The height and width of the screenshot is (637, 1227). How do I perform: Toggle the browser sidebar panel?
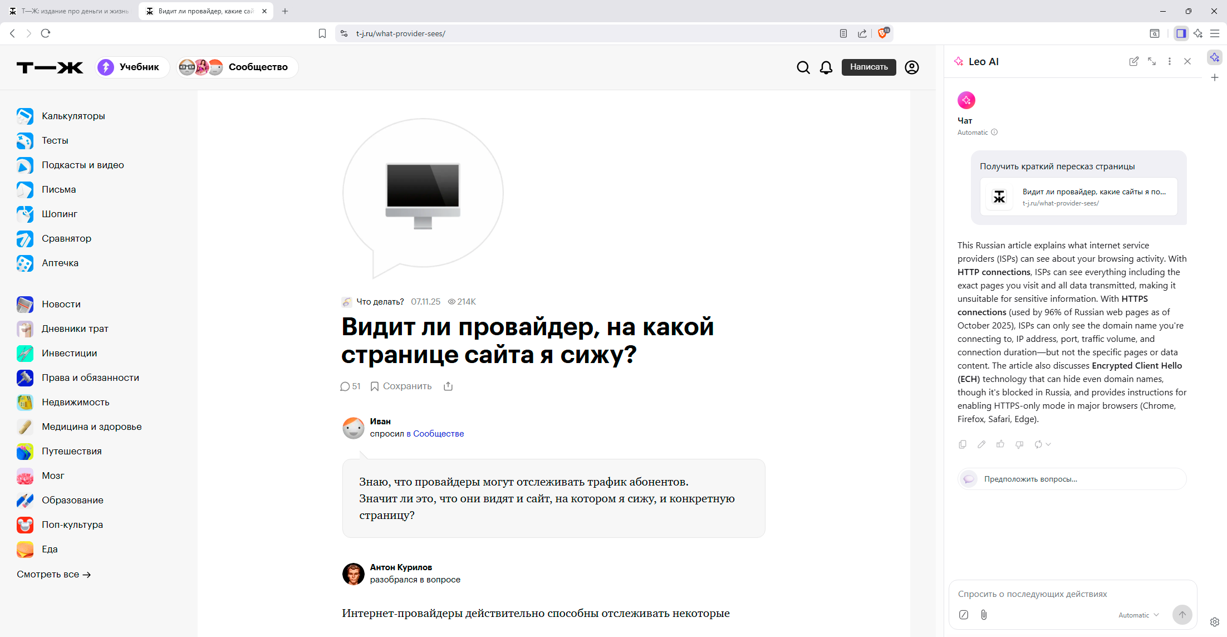1181,33
